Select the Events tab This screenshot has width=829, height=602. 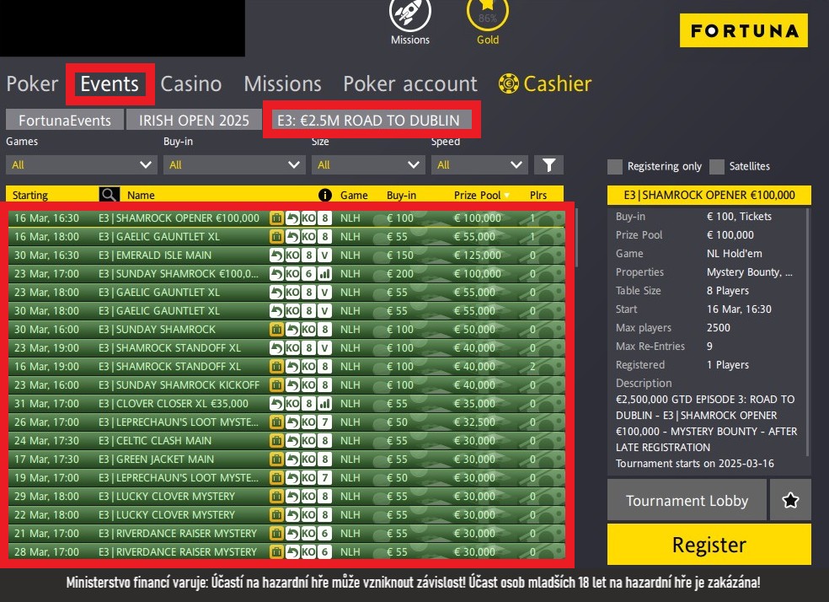pos(110,83)
